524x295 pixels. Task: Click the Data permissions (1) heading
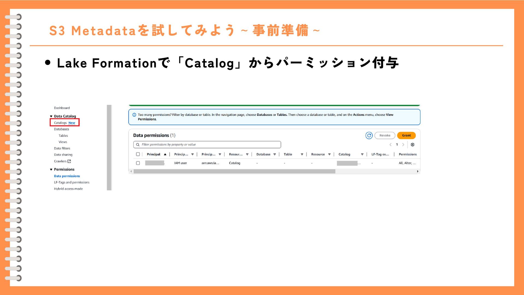click(x=154, y=135)
